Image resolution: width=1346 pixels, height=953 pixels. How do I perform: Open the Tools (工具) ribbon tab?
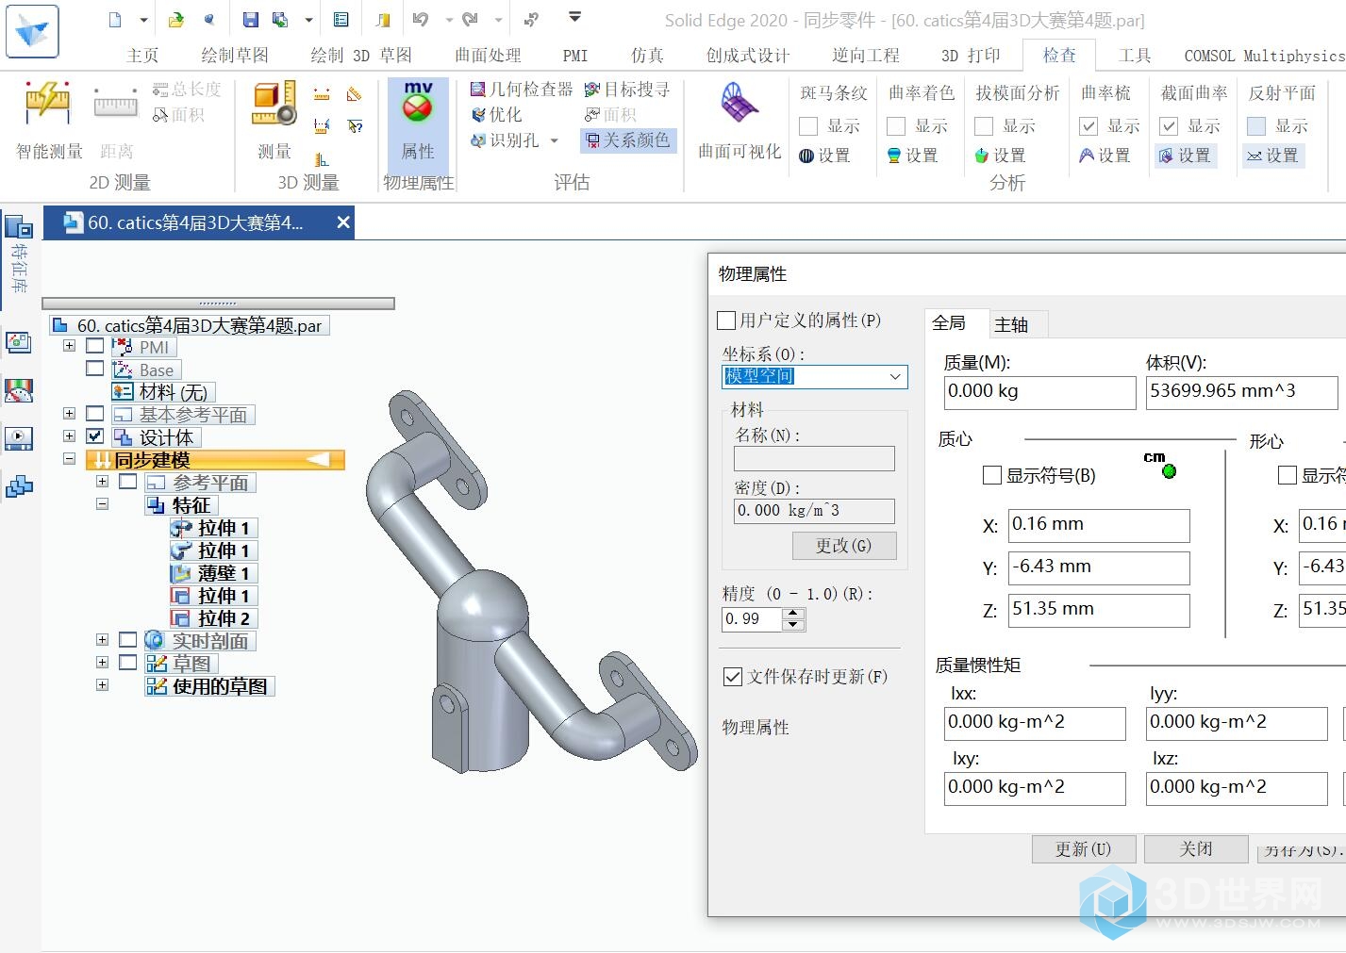pos(1135,56)
